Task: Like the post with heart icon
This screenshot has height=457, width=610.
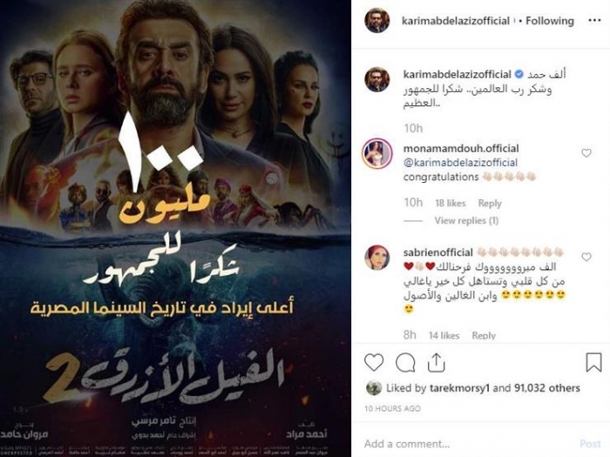Action: pos(374,363)
